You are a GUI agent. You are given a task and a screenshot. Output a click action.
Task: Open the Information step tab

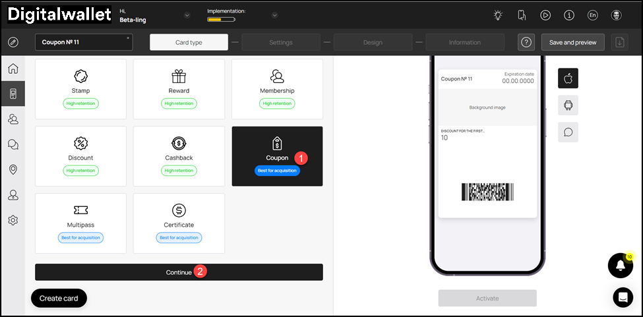coord(465,42)
